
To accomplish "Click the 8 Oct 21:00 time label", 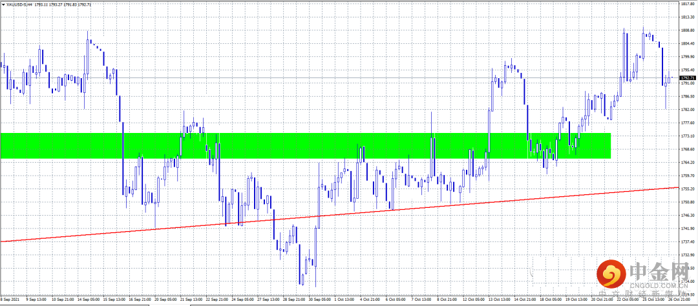I will click(x=448, y=300).
